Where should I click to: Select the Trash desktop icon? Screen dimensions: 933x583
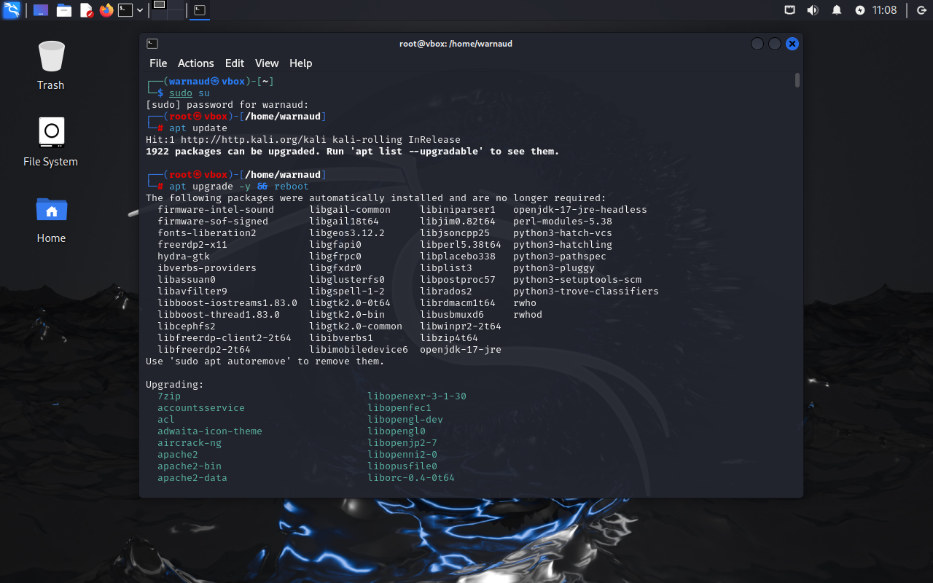tap(51, 66)
